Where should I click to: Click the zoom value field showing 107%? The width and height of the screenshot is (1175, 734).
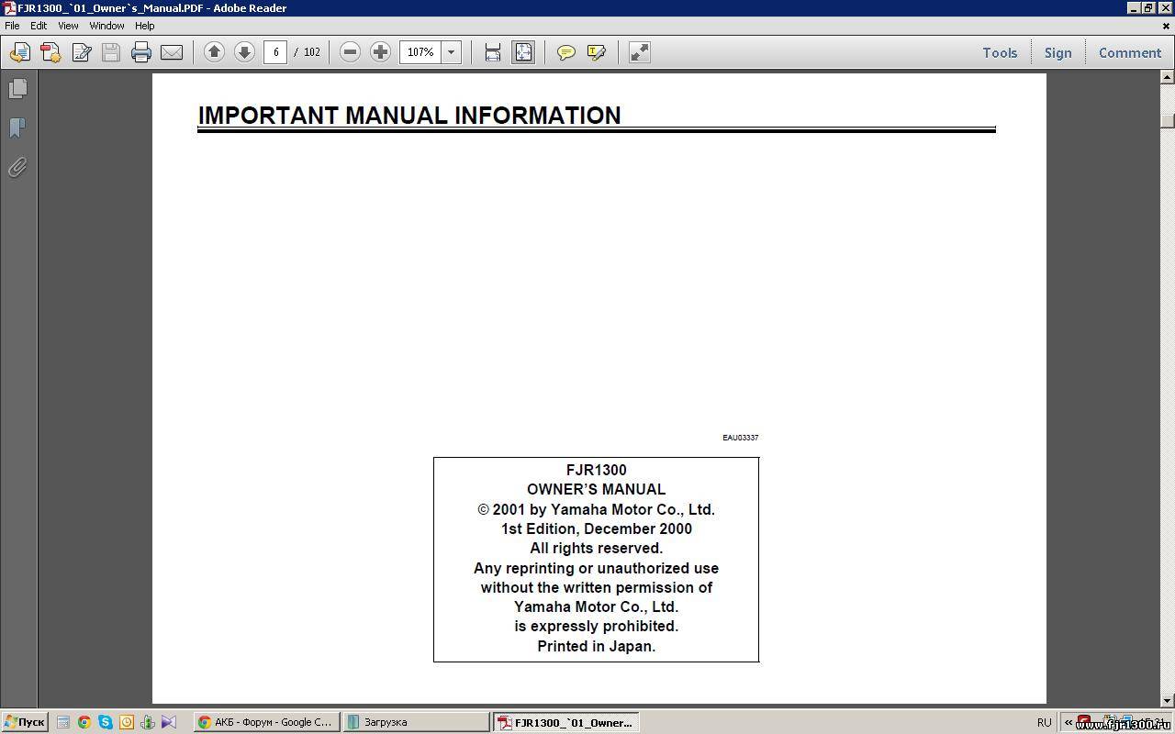420,52
